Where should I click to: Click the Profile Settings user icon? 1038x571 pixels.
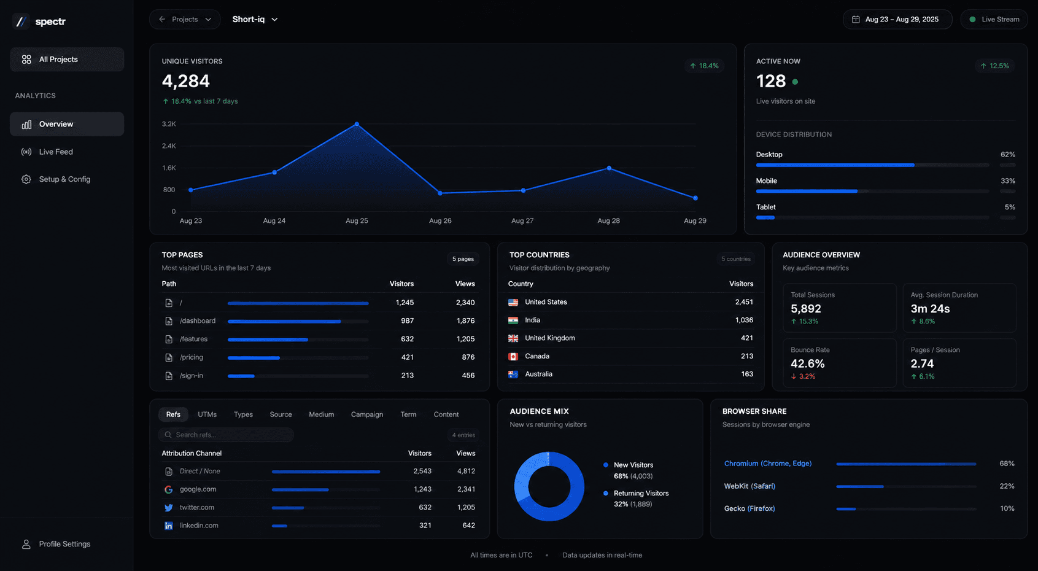[26, 544]
